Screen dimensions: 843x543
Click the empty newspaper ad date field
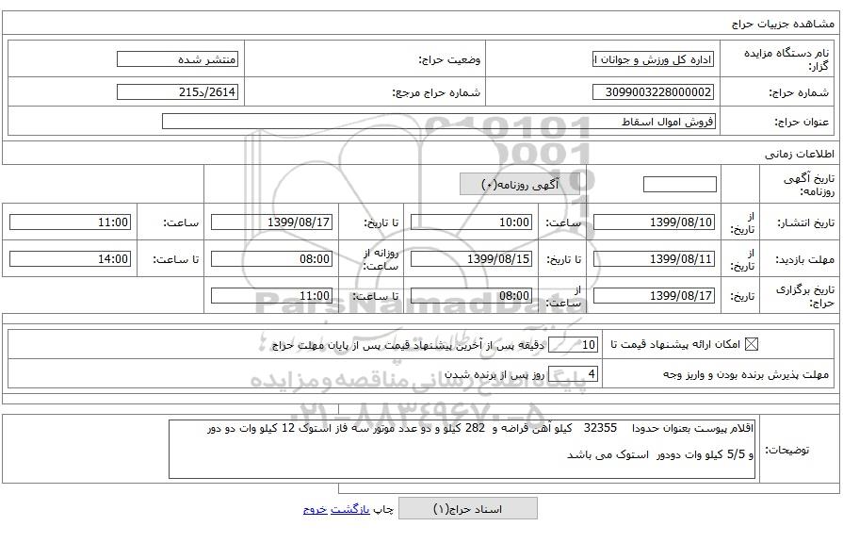679,185
